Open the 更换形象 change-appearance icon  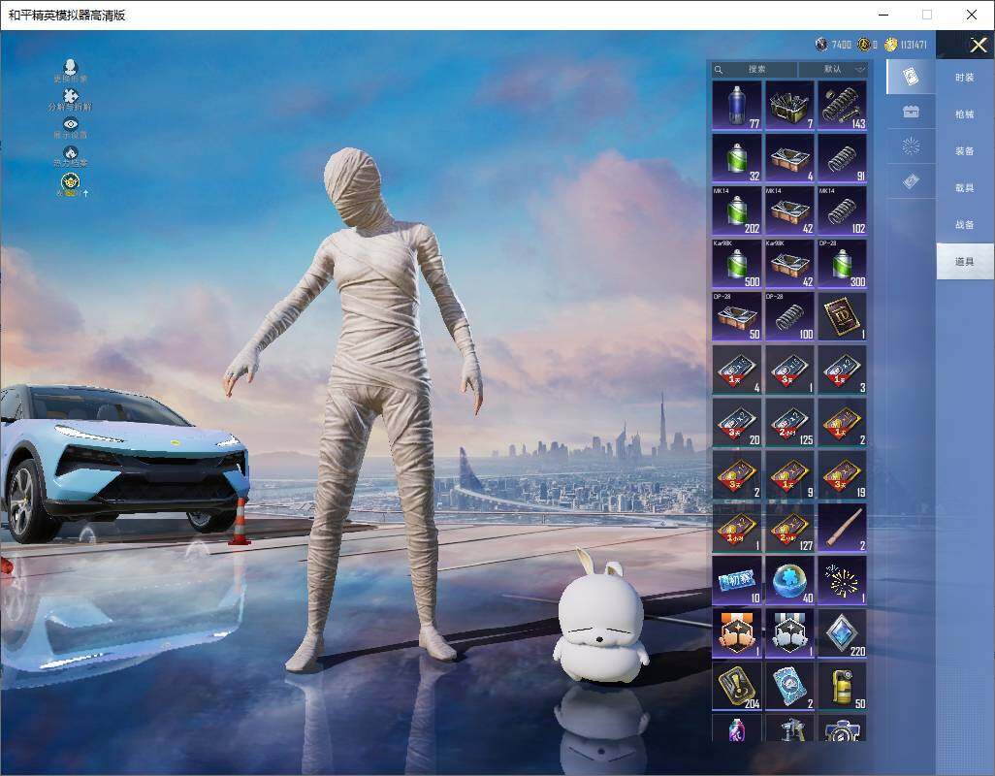[x=71, y=71]
